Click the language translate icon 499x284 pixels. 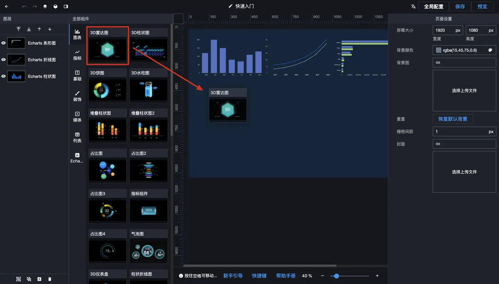[413, 7]
